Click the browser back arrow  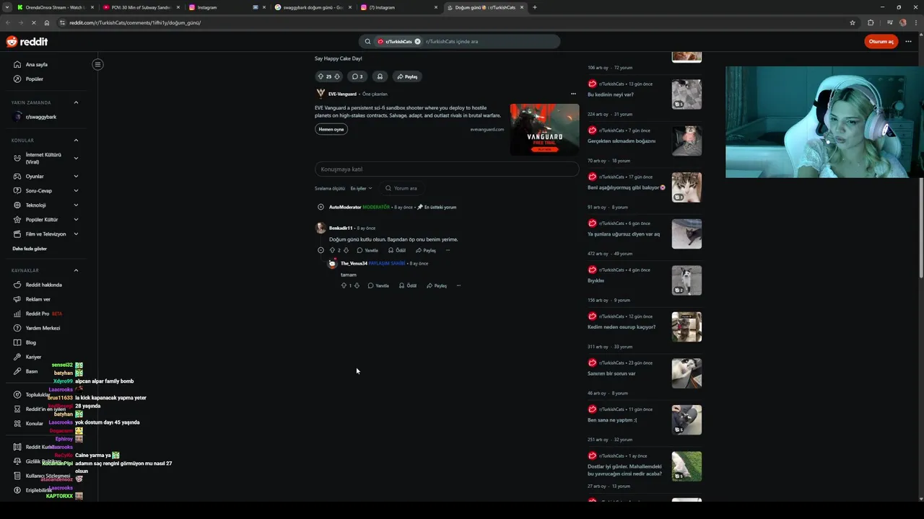tap(8, 22)
